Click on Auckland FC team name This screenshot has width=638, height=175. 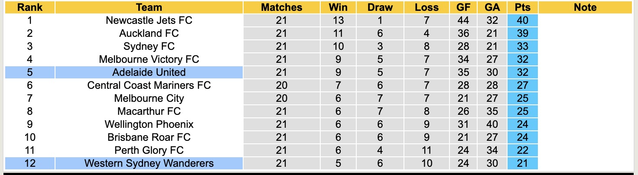[x=149, y=33]
